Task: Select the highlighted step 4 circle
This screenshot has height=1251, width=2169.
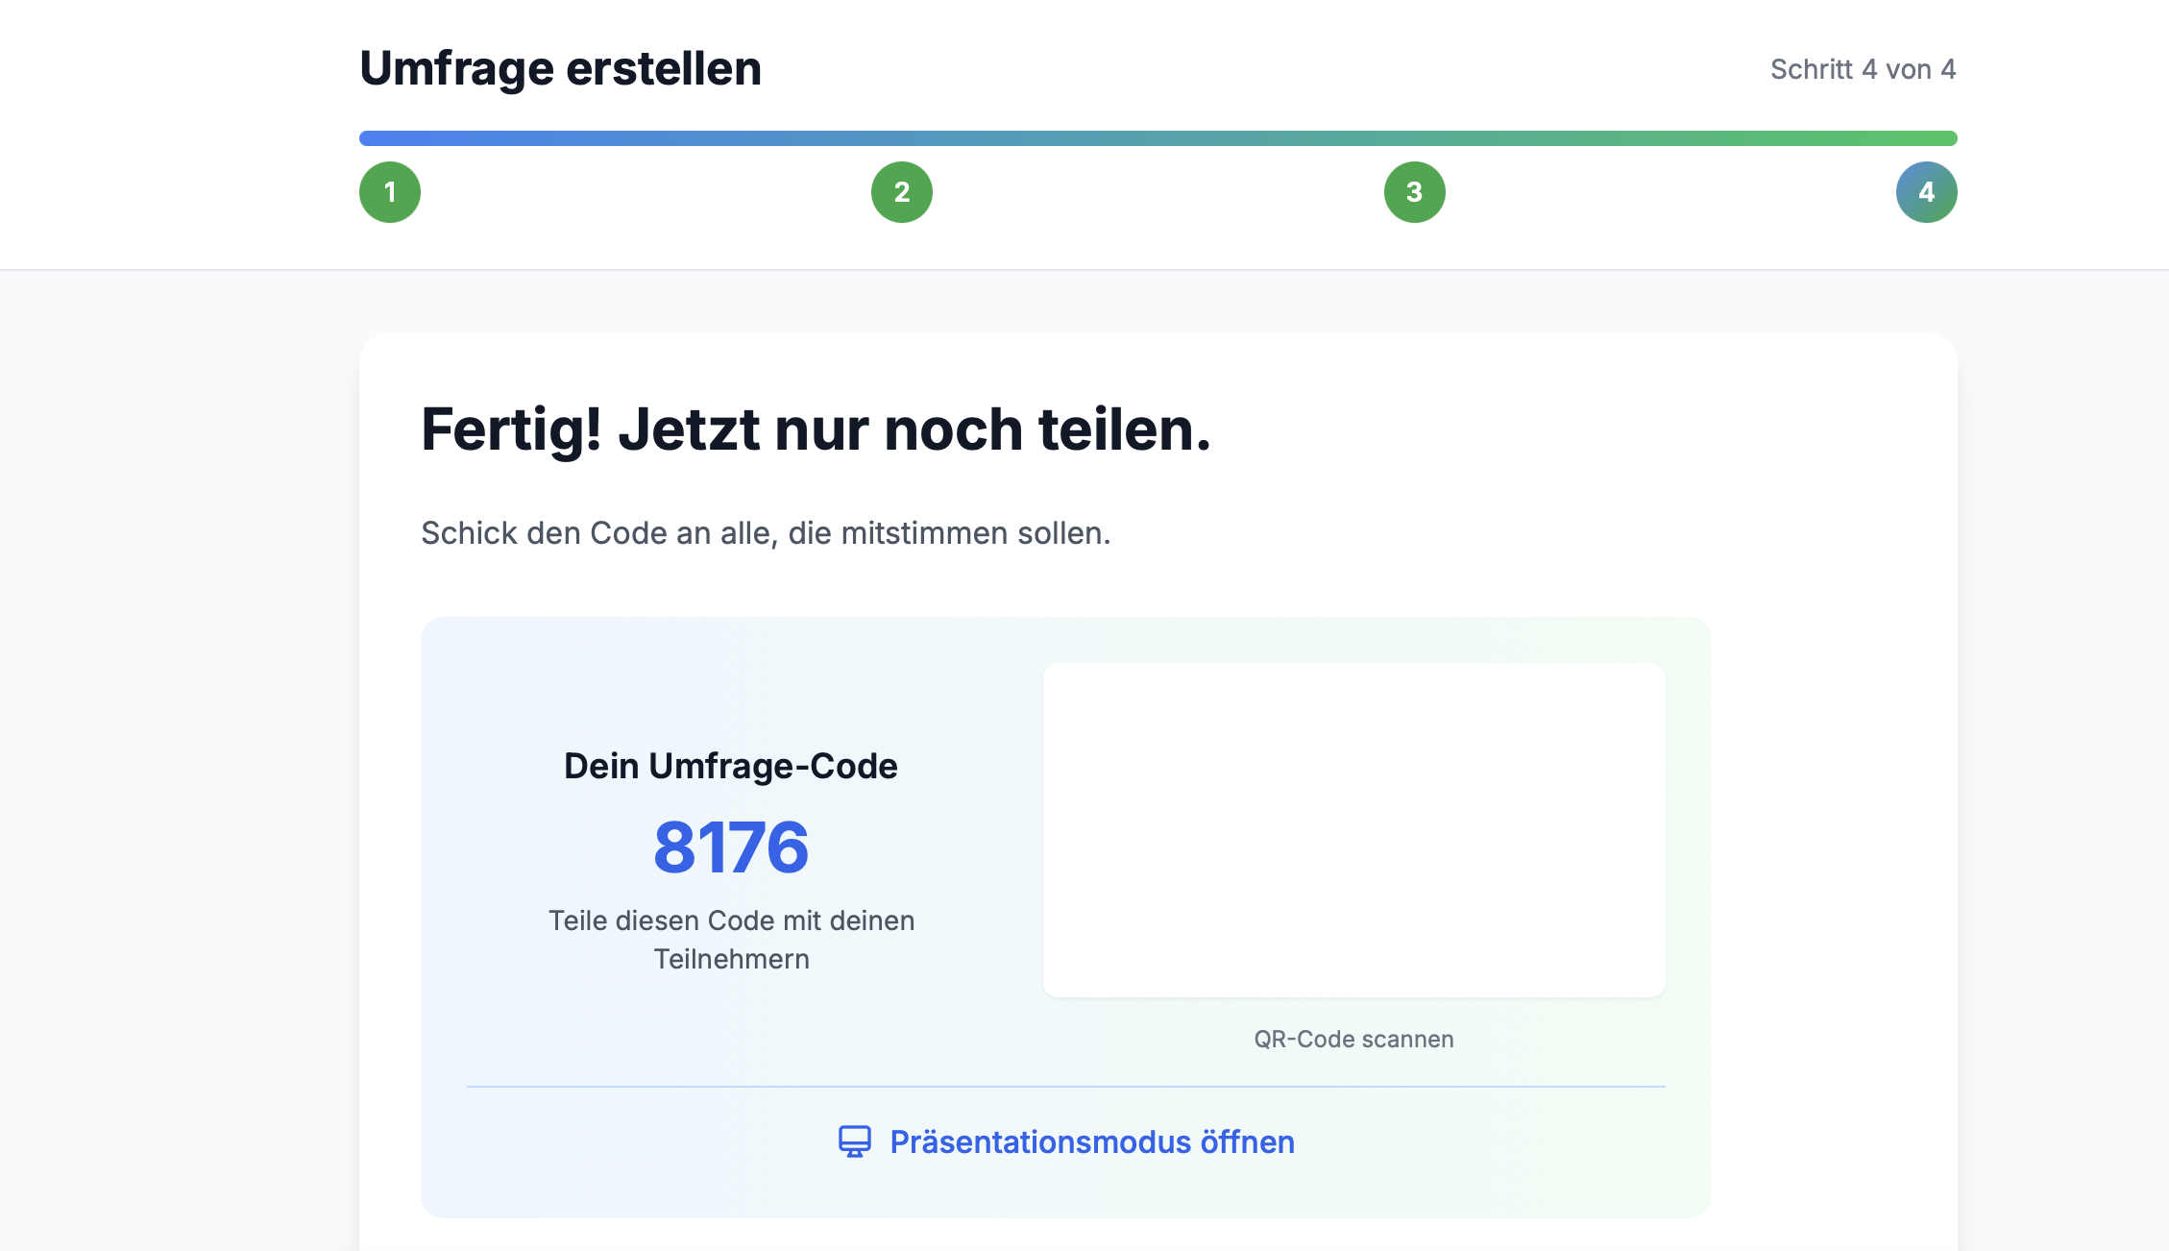Action: [x=1926, y=192]
